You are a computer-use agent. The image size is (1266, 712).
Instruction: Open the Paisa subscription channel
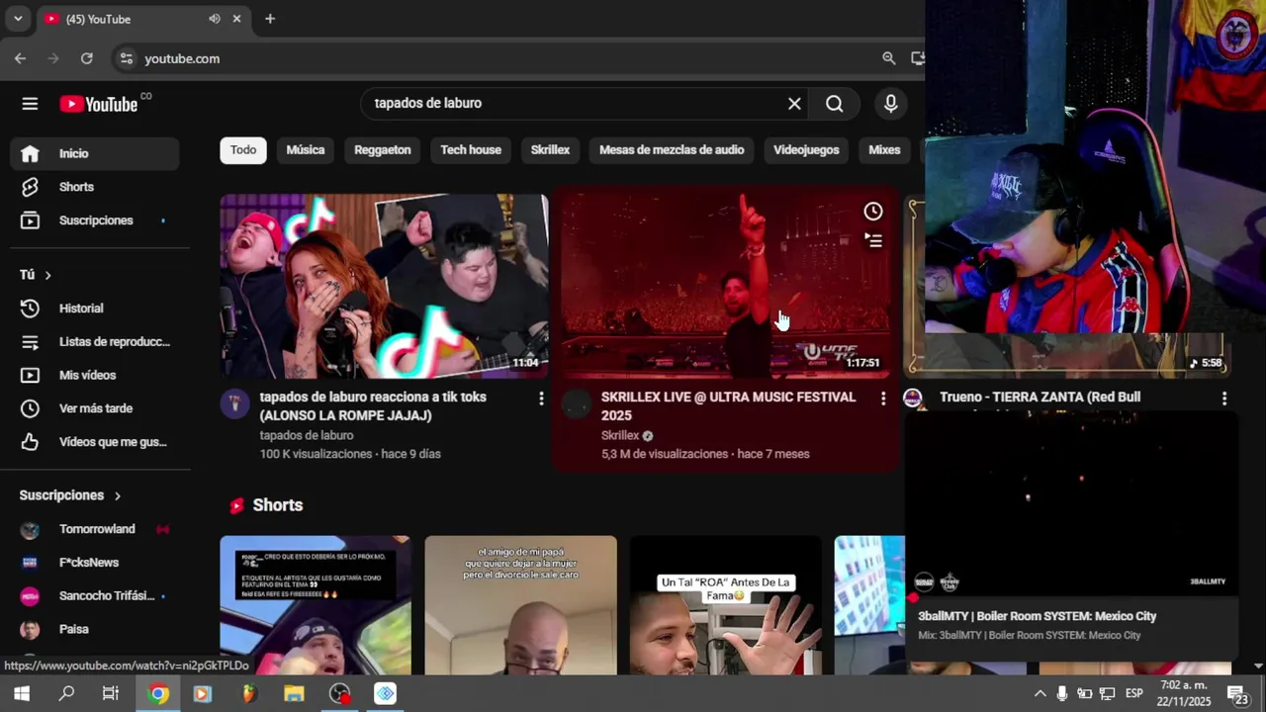click(x=95, y=629)
